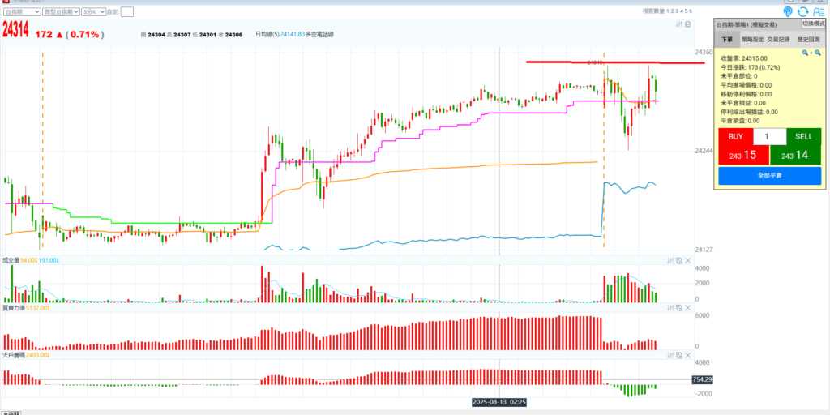
Task: Click the 自定 custom interval input box
Action: 127,12
